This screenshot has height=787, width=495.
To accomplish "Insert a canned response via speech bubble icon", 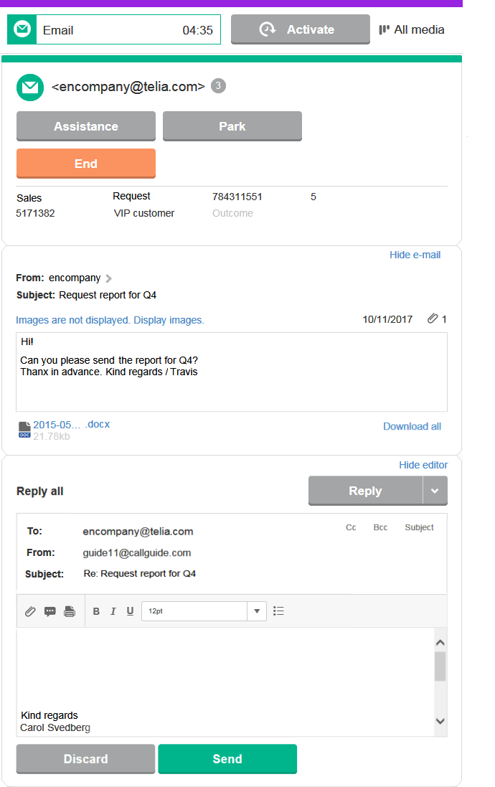I will tap(50, 612).
